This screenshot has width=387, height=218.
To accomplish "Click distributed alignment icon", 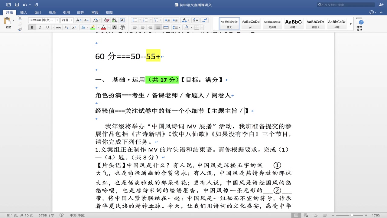I will [x=166, y=27].
